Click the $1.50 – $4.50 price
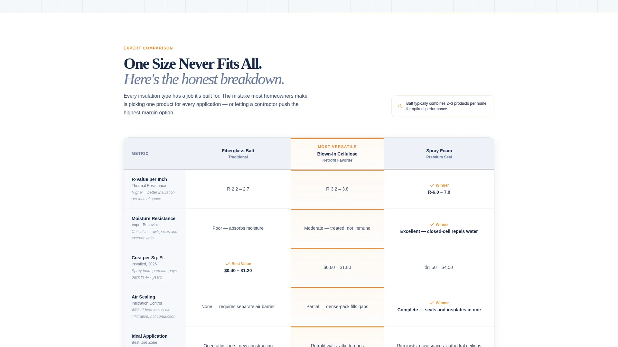 click(439, 267)
